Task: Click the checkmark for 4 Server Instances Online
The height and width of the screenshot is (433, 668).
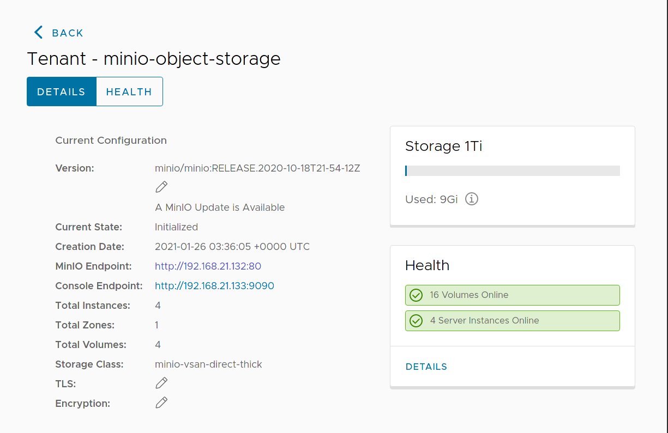Action: [x=416, y=321]
